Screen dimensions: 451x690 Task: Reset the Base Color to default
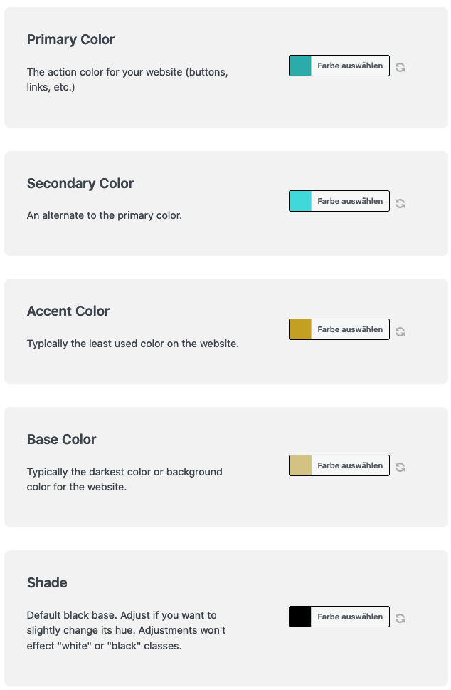[x=400, y=467]
